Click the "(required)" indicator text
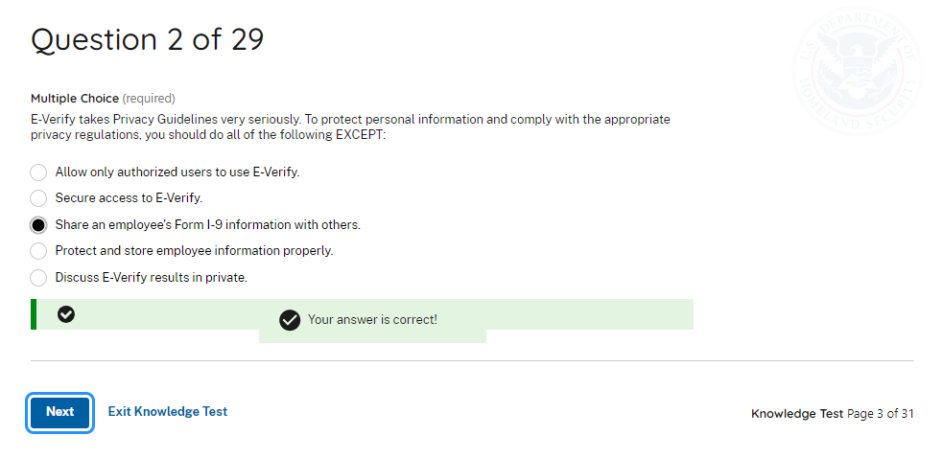 point(149,99)
